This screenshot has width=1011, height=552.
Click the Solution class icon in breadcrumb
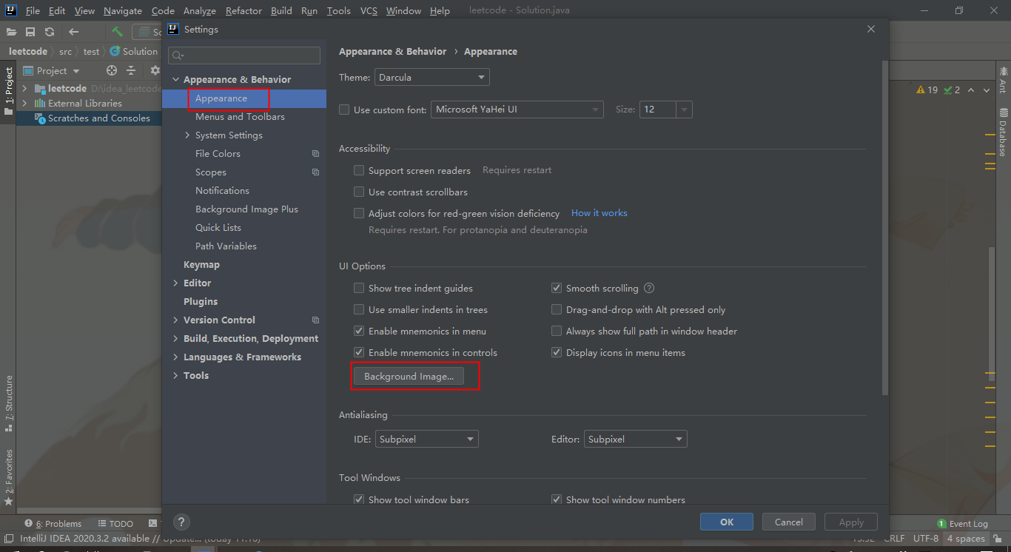pos(115,52)
